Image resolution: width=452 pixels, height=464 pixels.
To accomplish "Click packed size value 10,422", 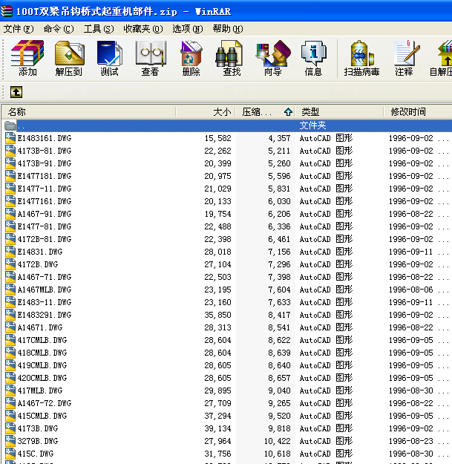I will (x=277, y=441).
